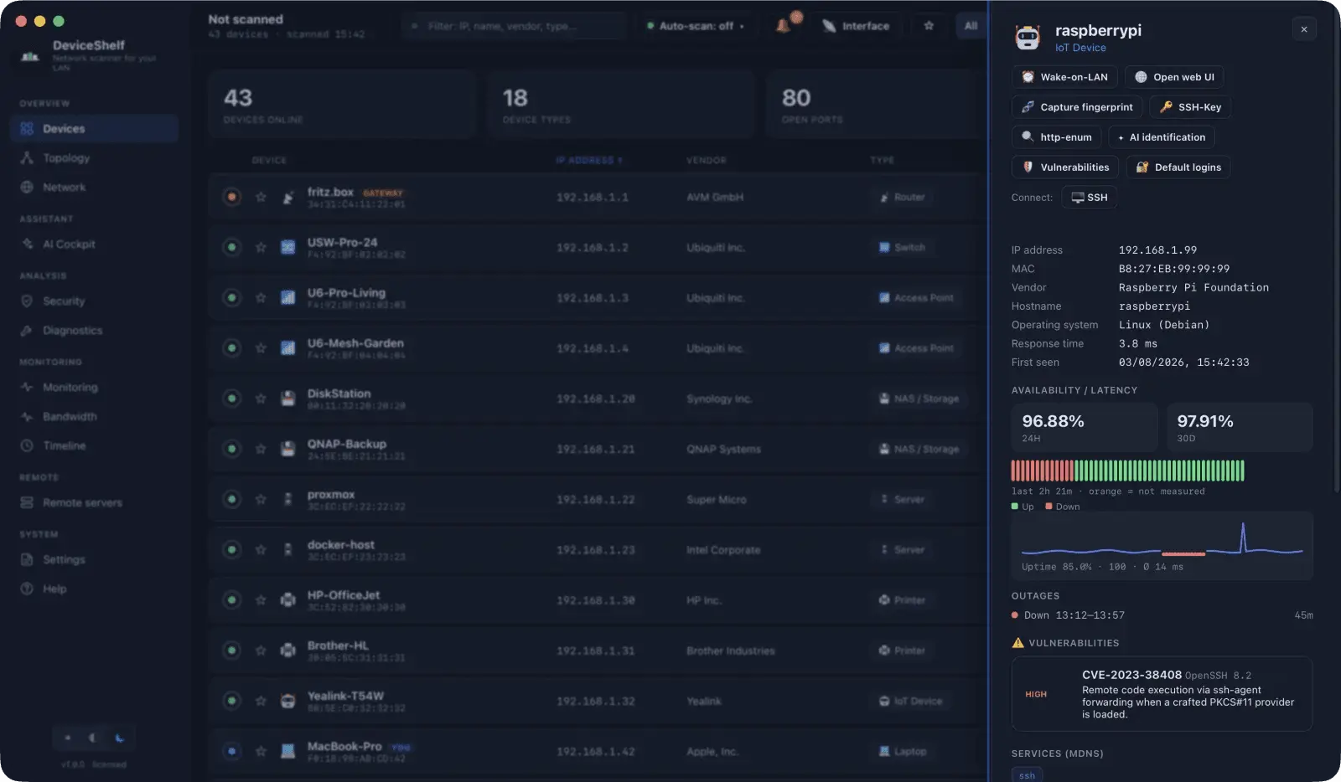Image resolution: width=1341 pixels, height=782 pixels.
Task: Open alerts bell icon
Action: [x=784, y=25]
